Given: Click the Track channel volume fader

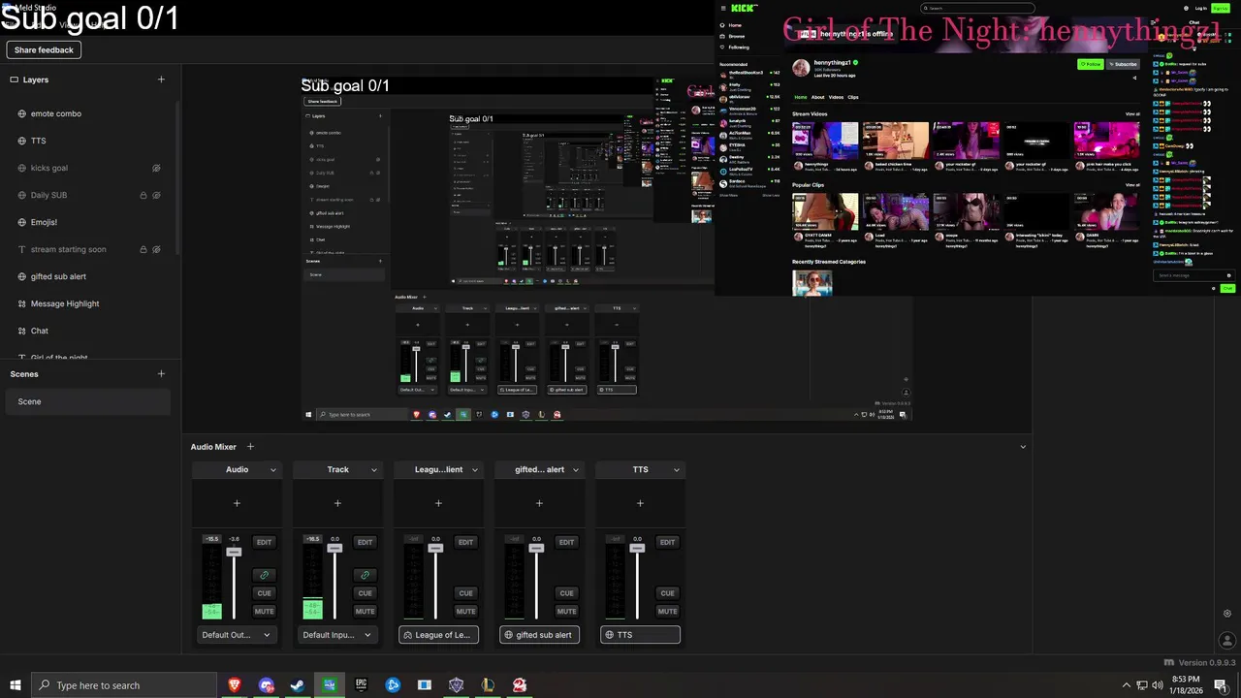Looking at the screenshot, I should (334, 549).
